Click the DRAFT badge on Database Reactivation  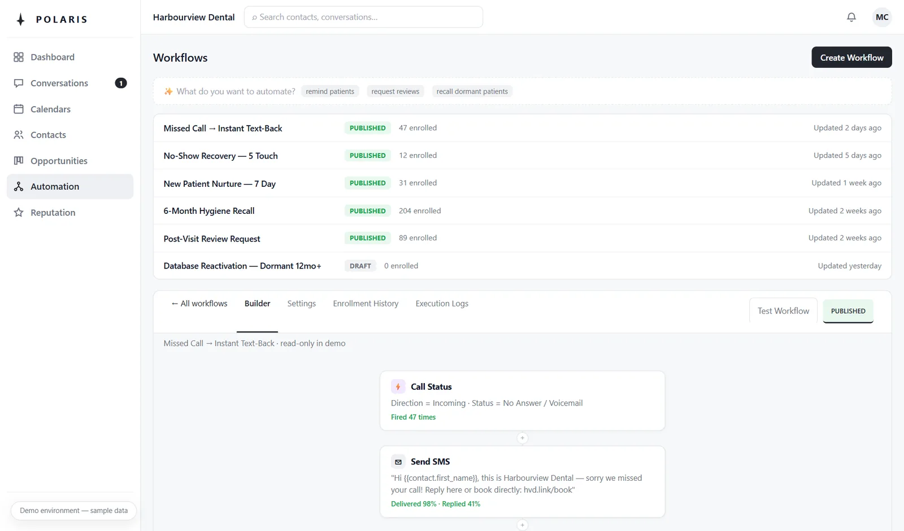click(x=360, y=266)
